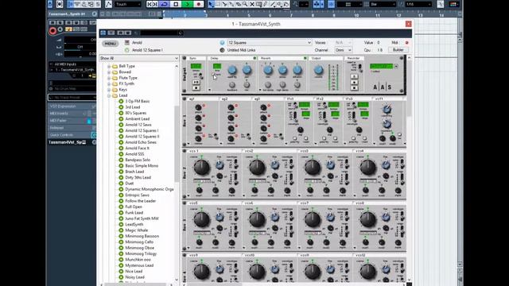The width and height of the screenshot is (509, 286).
Task: Open the Touch automation mode dropdown
Action: coord(127,4)
